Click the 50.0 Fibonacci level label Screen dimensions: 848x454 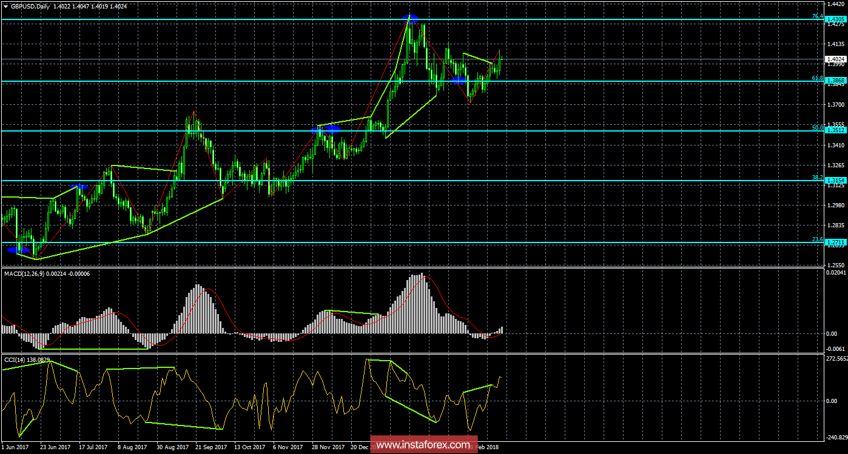pos(818,128)
